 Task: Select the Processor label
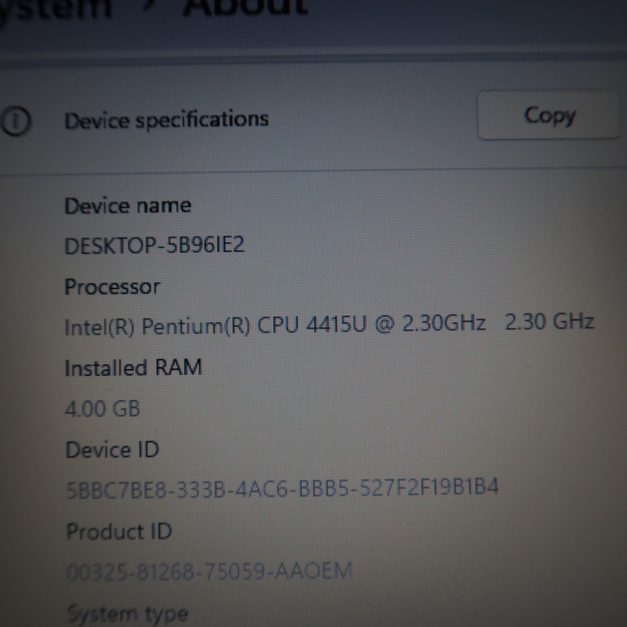(112, 287)
